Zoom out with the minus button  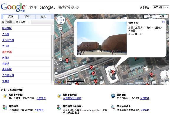click(x=61, y=59)
